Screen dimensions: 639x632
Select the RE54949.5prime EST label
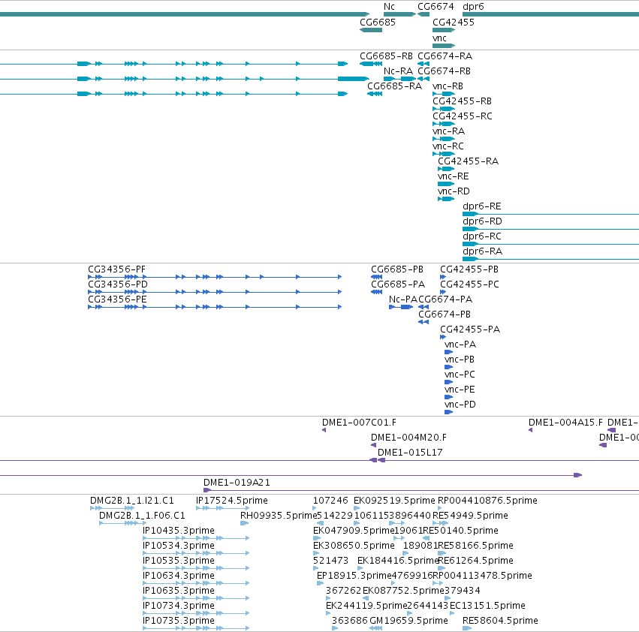(x=470, y=516)
